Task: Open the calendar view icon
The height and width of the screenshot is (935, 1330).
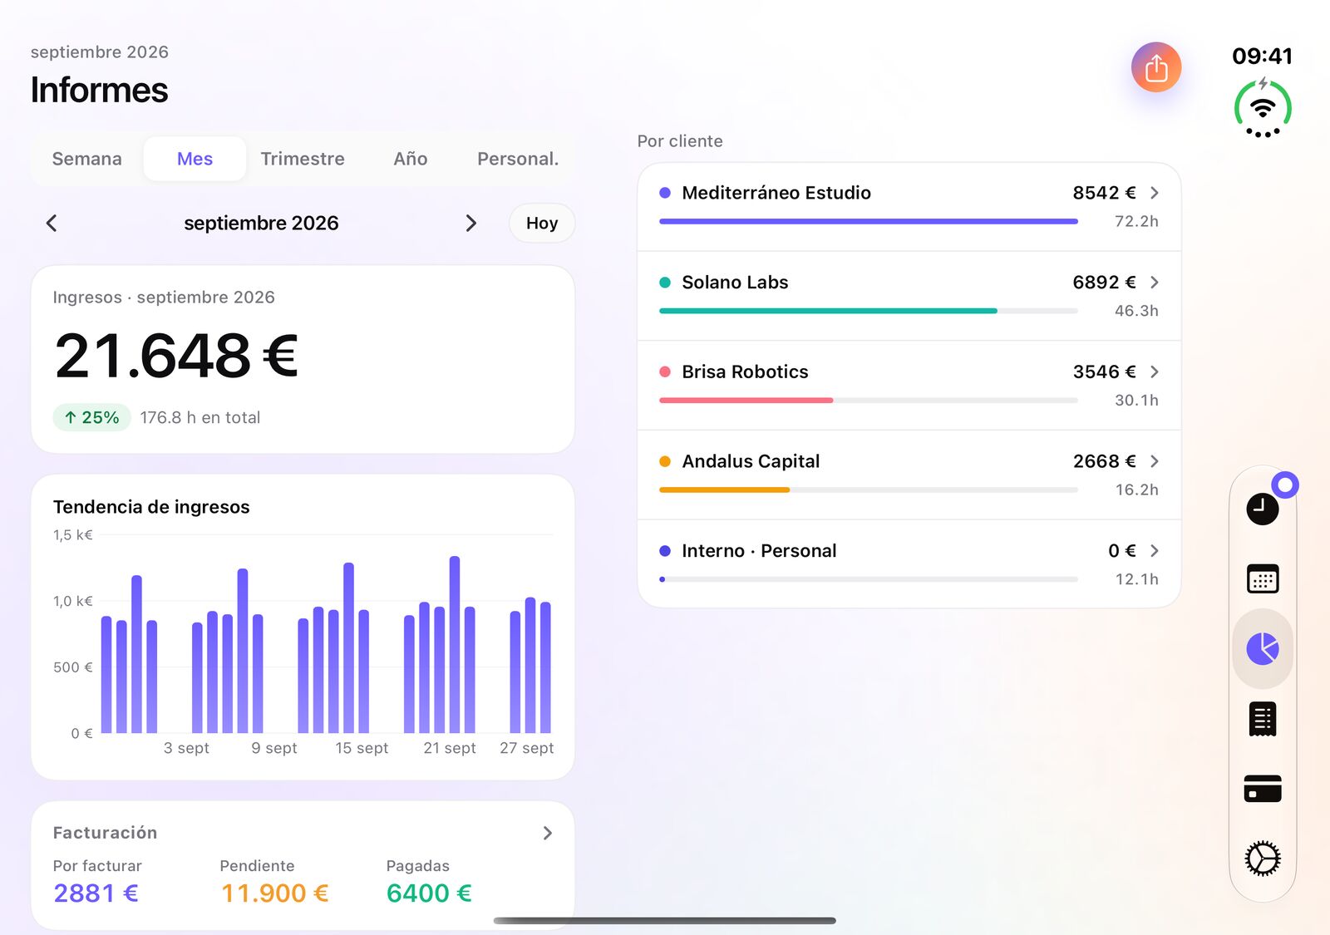Action: (1262, 578)
